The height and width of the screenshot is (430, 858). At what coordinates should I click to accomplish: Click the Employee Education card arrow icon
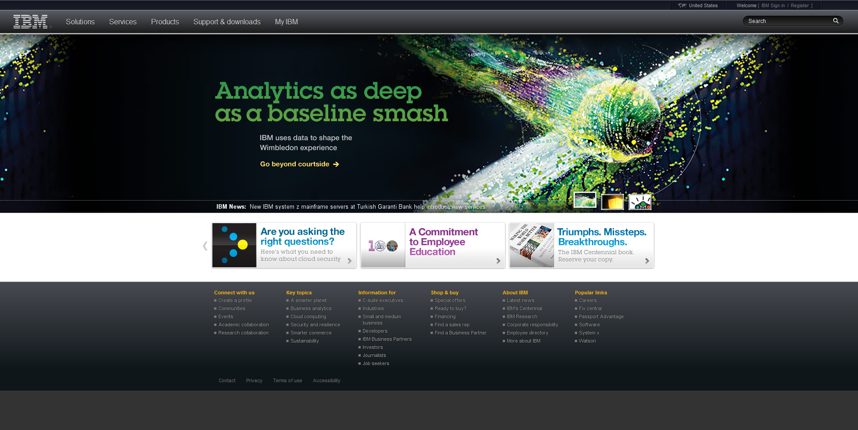coord(498,261)
